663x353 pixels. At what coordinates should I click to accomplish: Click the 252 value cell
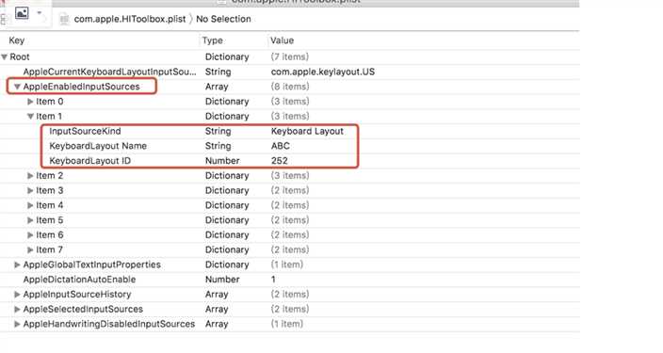(x=279, y=161)
